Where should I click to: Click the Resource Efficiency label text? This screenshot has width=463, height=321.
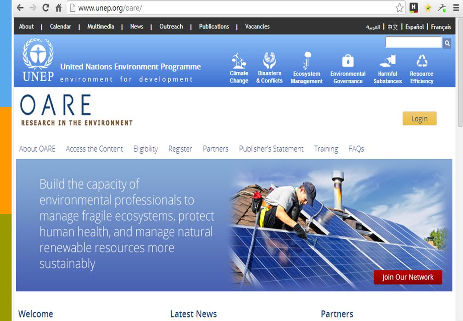(422, 78)
